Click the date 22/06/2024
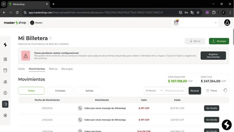234x132 pixels. click(x=47, y=108)
